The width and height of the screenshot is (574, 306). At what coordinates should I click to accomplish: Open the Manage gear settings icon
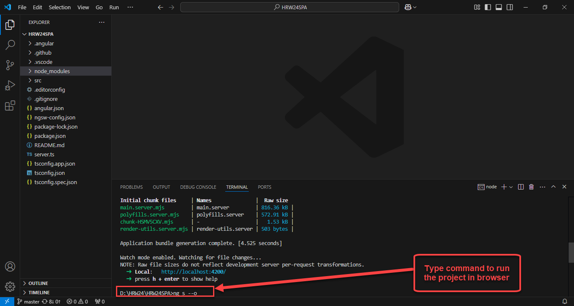(x=10, y=287)
